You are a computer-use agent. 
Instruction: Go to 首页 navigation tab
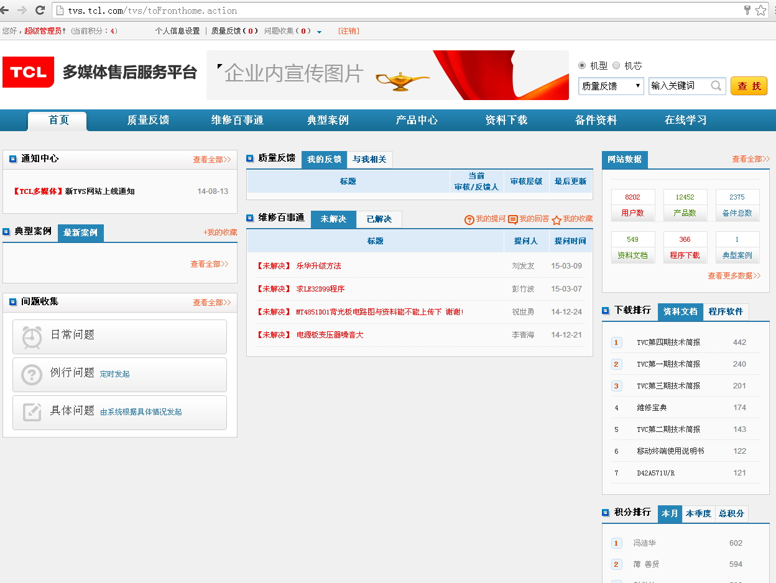pyautogui.click(x=57, y=121)
